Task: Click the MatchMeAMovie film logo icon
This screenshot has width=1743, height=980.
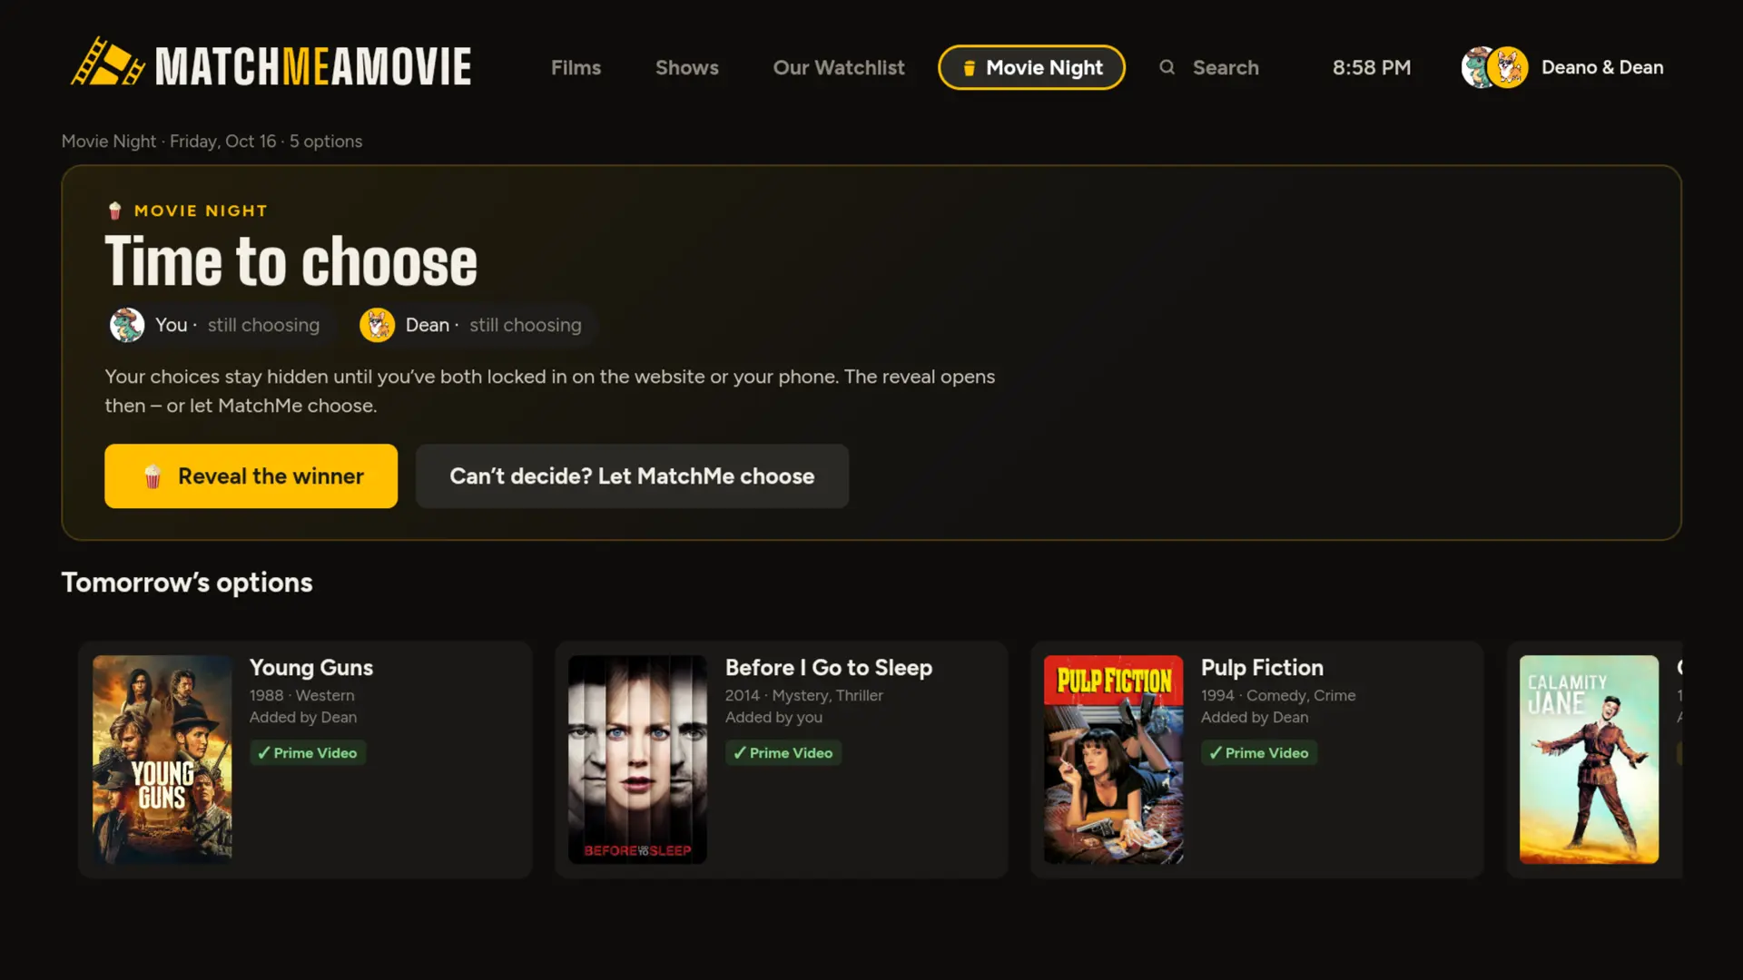Action: tap(107, 64)
